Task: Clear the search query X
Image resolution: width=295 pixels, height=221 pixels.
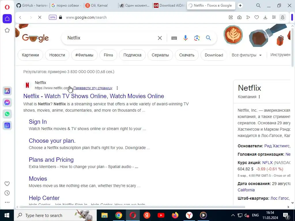Action: (x=160, y=38)
